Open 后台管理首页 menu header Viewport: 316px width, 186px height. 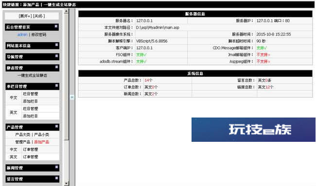tap(32, 27)
